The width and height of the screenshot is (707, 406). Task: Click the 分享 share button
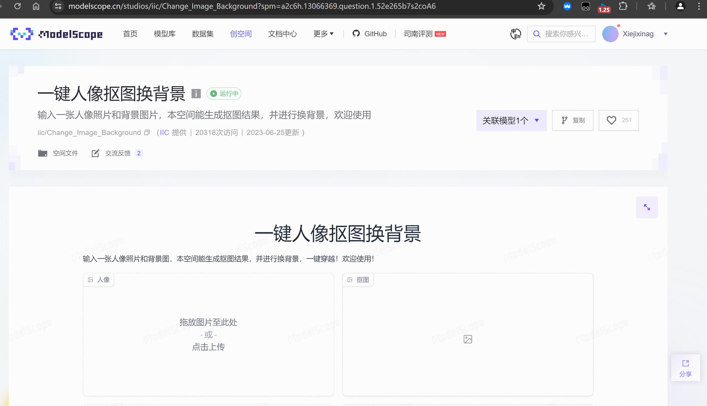[x=685, y=368]
